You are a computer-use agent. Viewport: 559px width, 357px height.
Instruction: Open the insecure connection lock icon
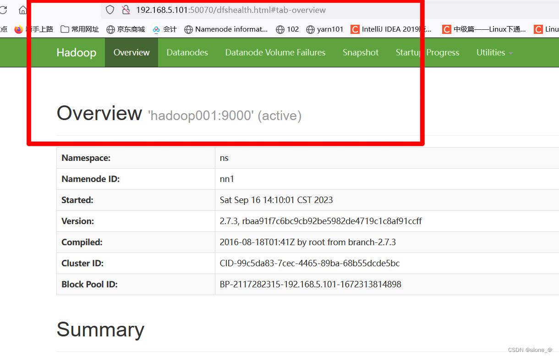click(x=126, y=10)
